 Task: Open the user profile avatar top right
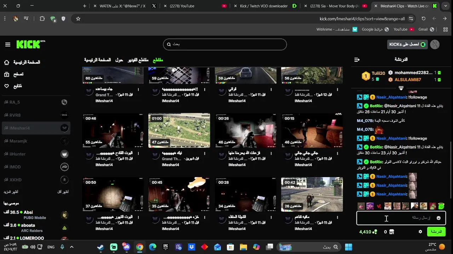(435, 44)
